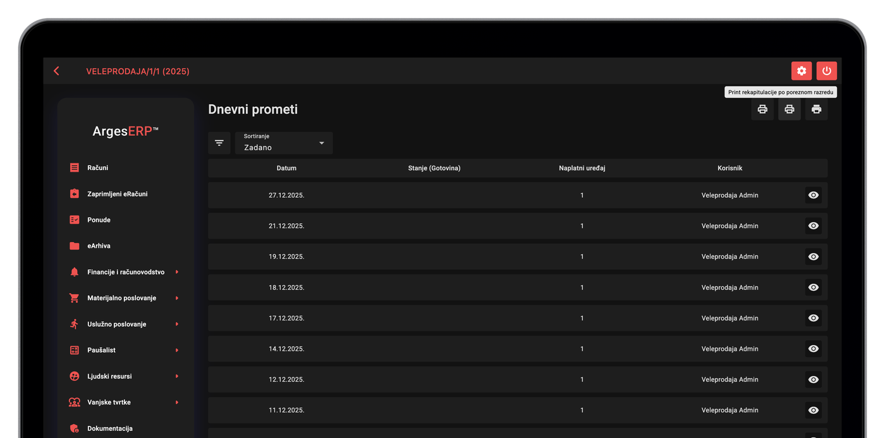
Task: Show the 19.12.2025. daily turnover
Action: 814,257
